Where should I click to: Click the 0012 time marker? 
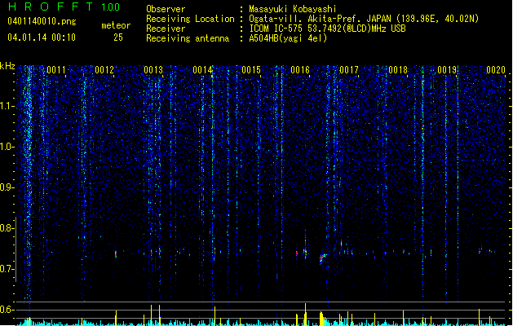[x=104, y=70]
